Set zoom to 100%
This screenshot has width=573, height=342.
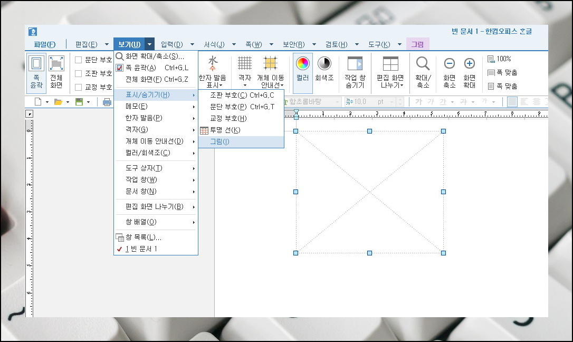(x=499, y=59)
